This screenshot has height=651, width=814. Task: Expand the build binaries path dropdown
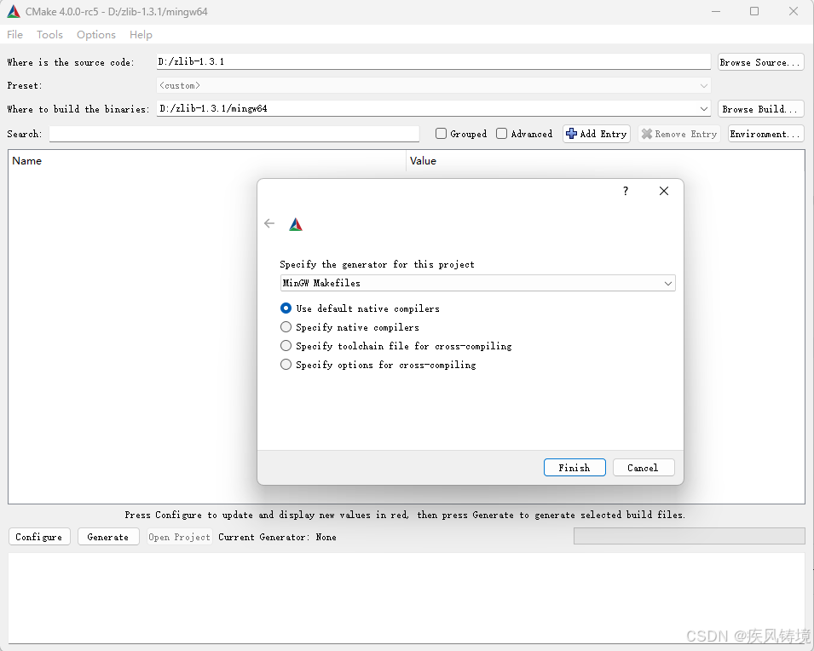tap(704, 109)
